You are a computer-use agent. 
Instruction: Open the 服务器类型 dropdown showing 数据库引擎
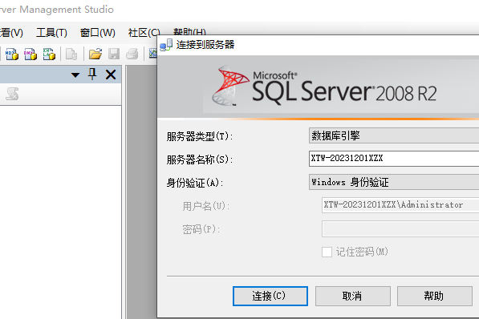(x=394, y=135)
